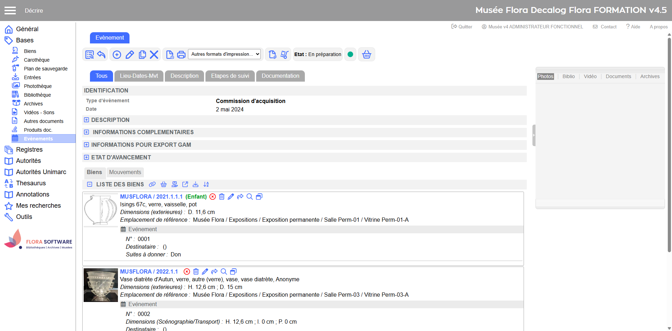This screenshot has width=672, height=331.
Task: Switch to the Lieu-Dates-Mvt tab
Action: (x=139, y=76)
